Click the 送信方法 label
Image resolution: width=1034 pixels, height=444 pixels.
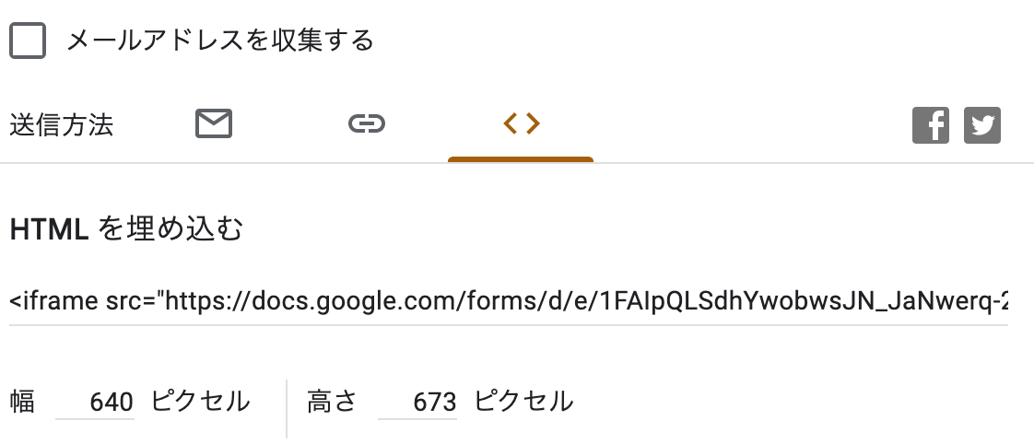click(62, 124)
